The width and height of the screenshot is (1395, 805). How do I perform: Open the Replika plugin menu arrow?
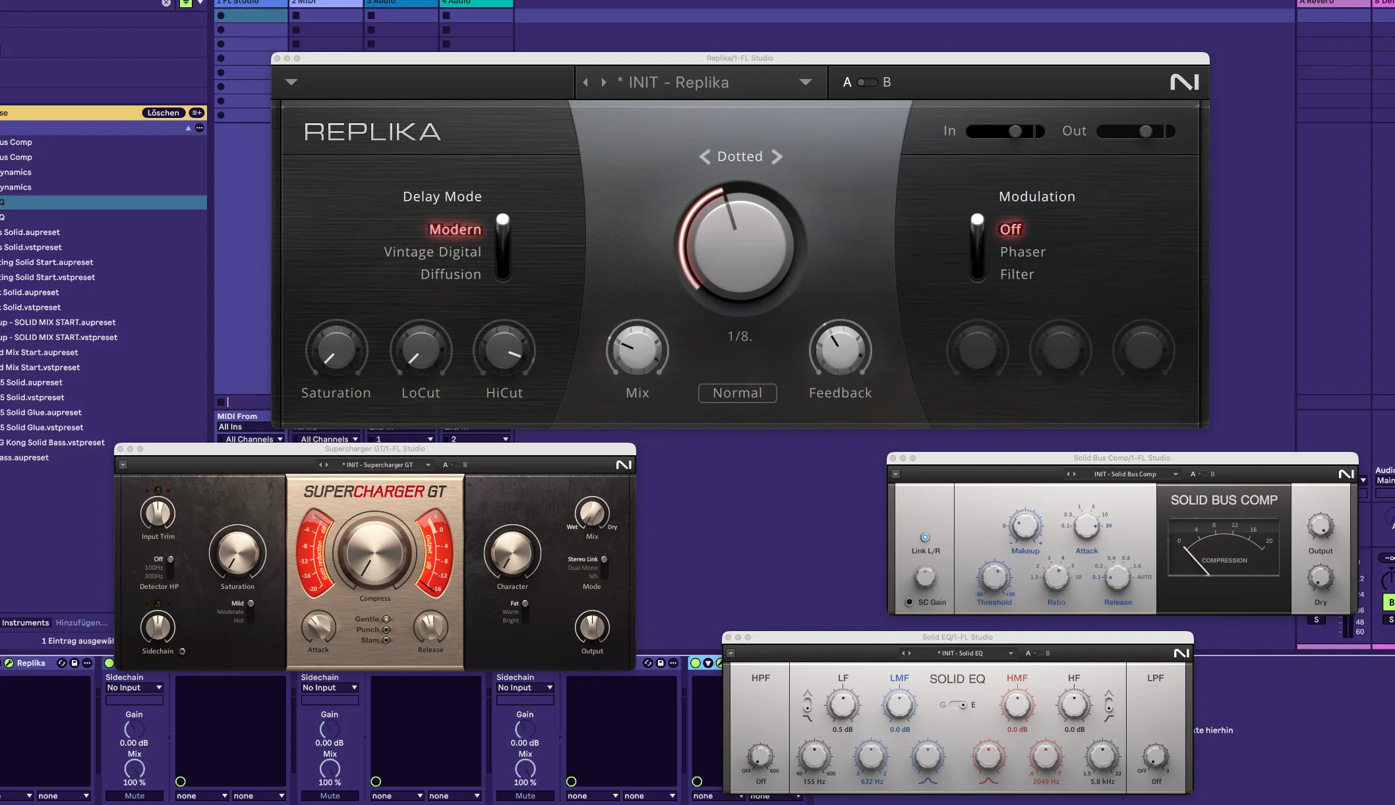[291, 82]
